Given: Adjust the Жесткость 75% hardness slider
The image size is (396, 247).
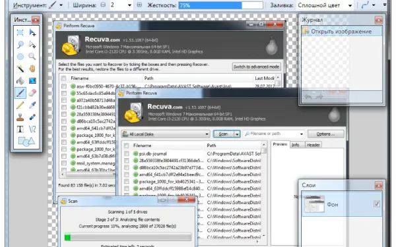Looking at the screenshot, I should point(220,5).
